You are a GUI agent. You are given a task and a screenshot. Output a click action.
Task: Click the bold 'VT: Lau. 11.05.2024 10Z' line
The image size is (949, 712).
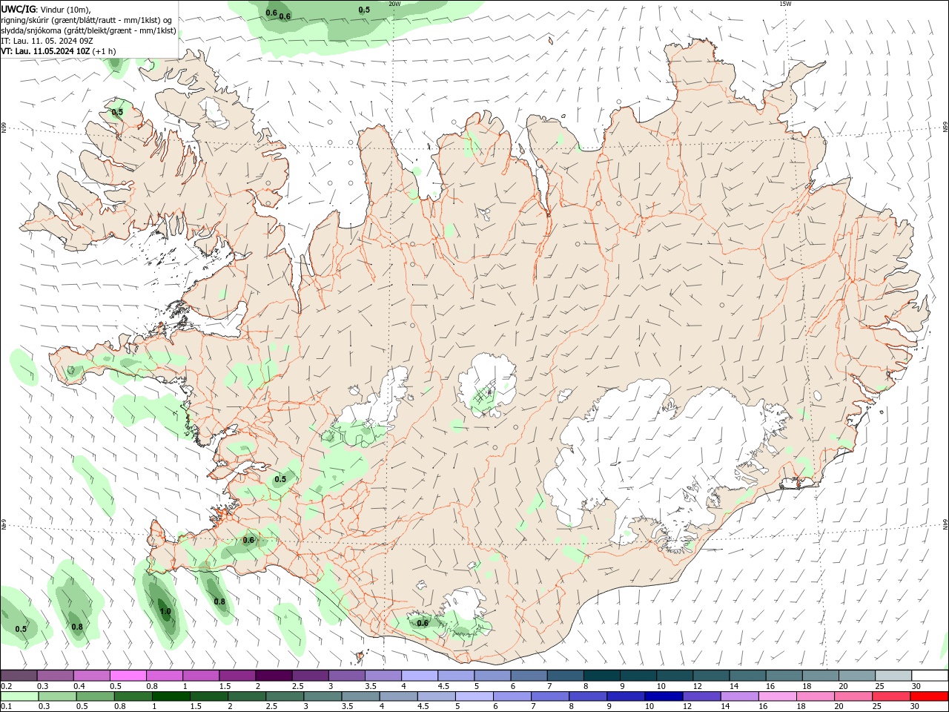pos(46,51)
